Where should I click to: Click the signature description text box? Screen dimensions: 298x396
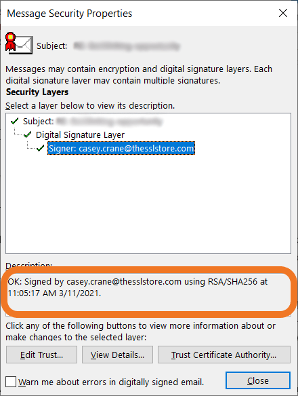point(148,293)
